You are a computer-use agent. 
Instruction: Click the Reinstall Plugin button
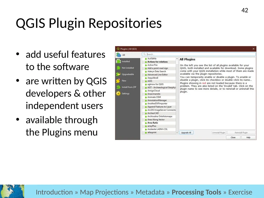241,133
